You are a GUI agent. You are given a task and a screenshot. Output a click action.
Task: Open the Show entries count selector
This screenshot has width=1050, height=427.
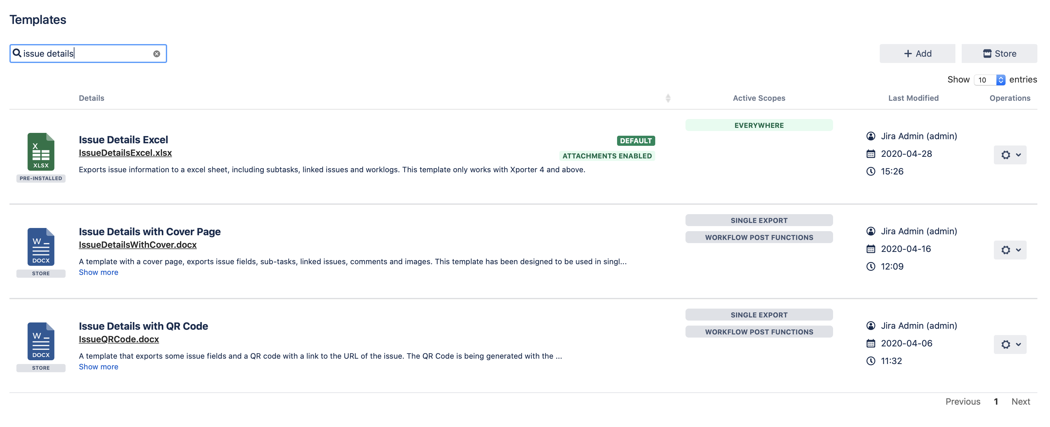pyautogui.click(x=989, y=80)
